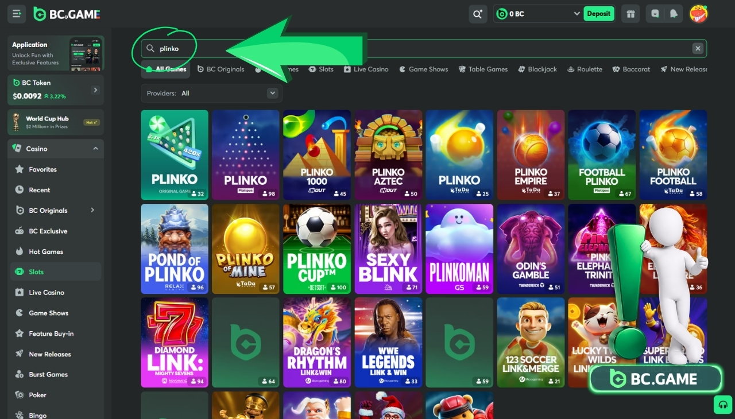This screenshot has width=735, height=419.
Task: Open Bingo in the sidebar
Action: 56,414
